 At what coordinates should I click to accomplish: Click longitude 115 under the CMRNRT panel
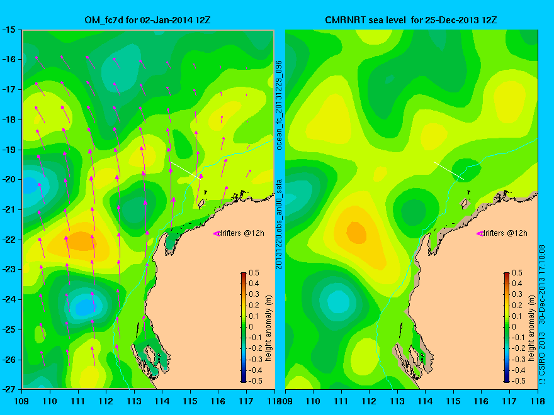click(x=453, y=401)
